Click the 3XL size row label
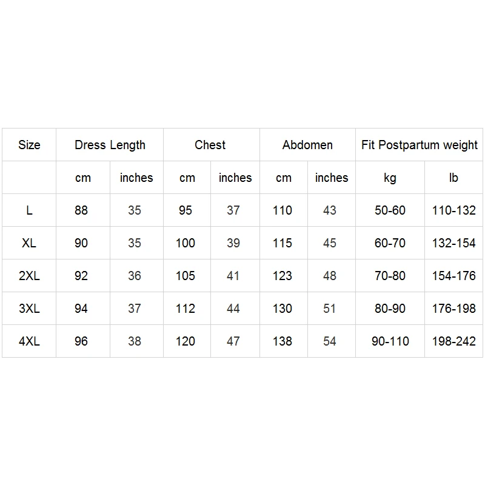The width and height of the screenshot is (485, 485). pyautogui.click(x=29, y=309)
